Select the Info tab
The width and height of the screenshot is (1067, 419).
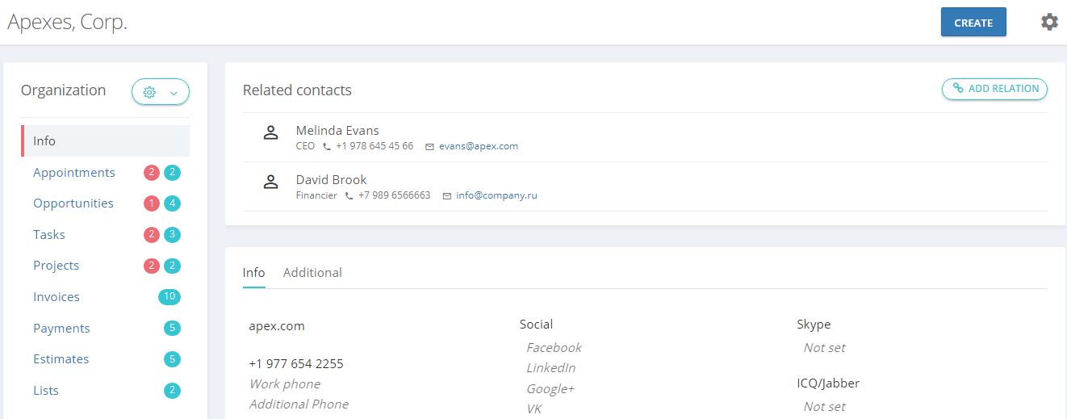click(x=253, y=273)
